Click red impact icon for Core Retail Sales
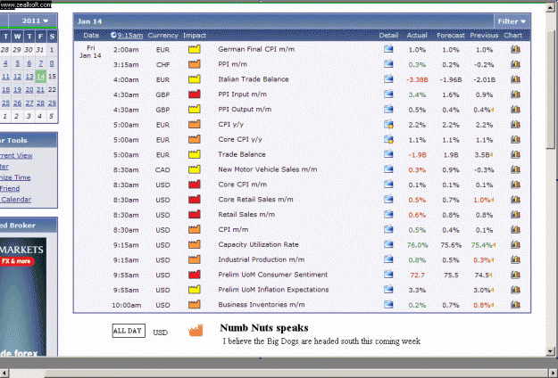The image size is (558, 378). pos(195,200)
